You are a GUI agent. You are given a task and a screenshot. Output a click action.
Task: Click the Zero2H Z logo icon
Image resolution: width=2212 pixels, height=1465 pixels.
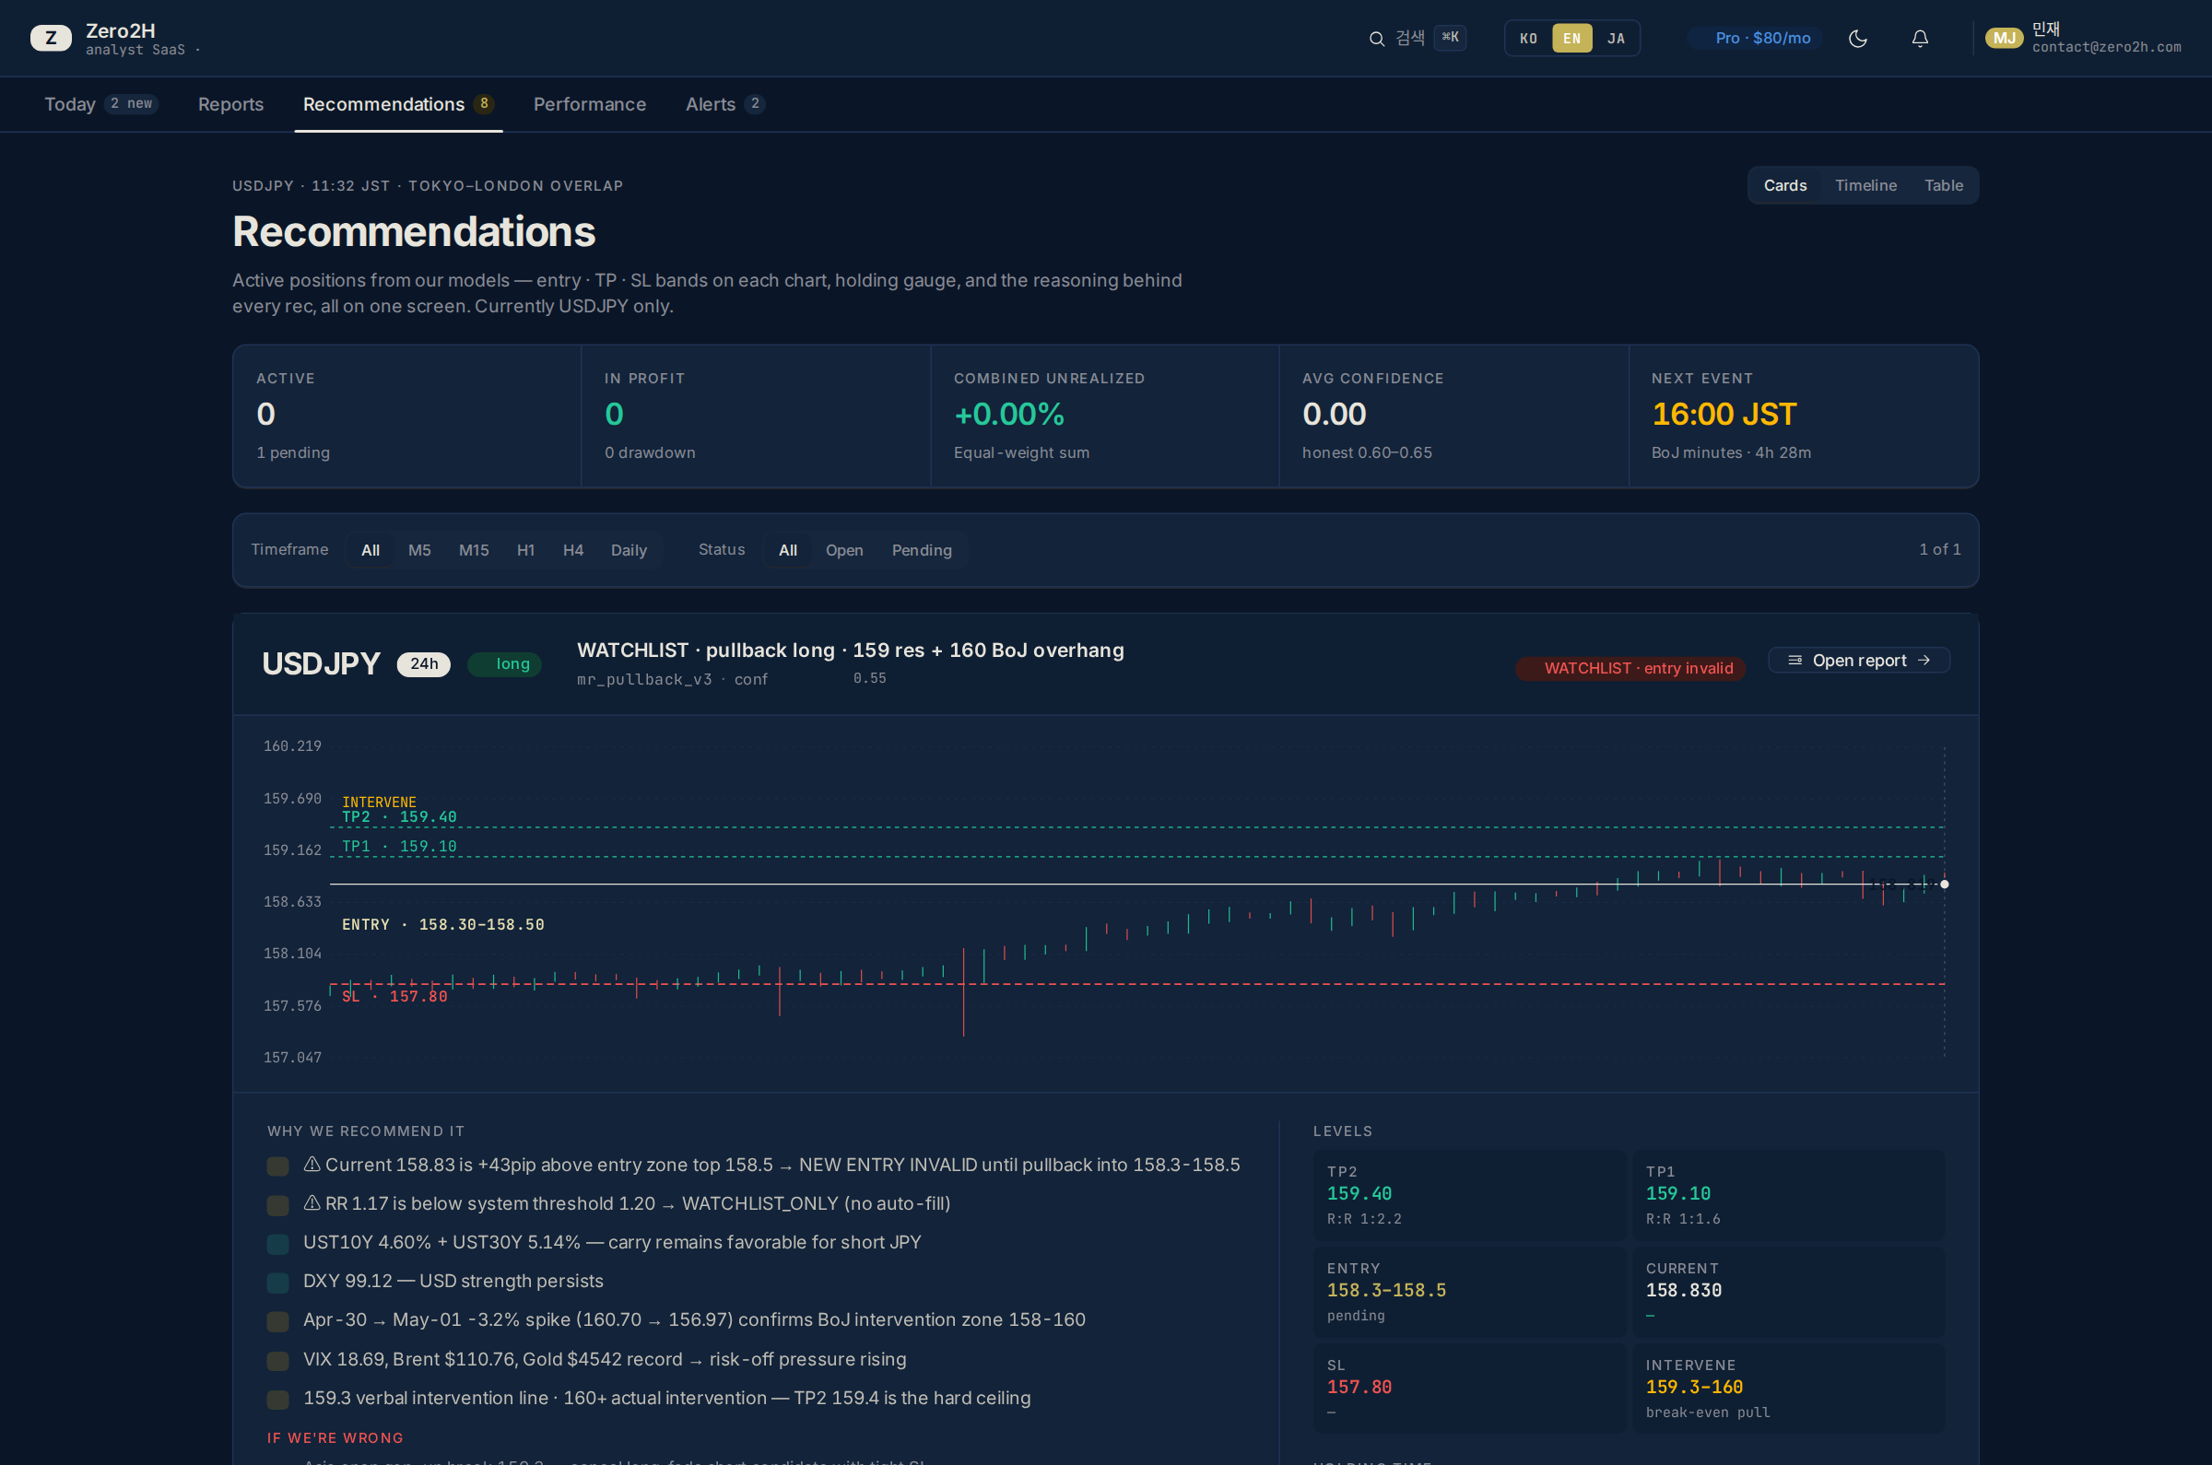coord(51,39)
